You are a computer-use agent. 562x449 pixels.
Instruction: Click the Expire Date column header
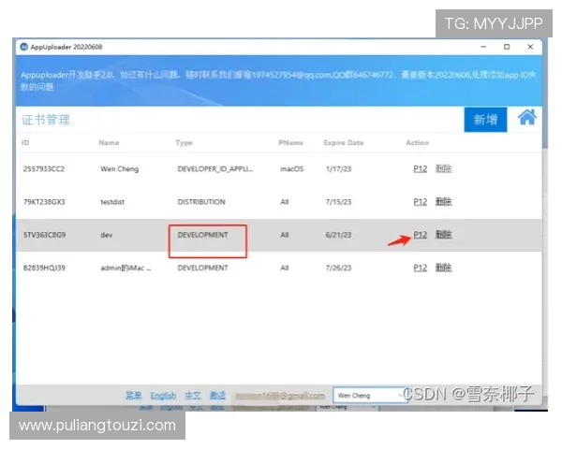tap(344, 142)
